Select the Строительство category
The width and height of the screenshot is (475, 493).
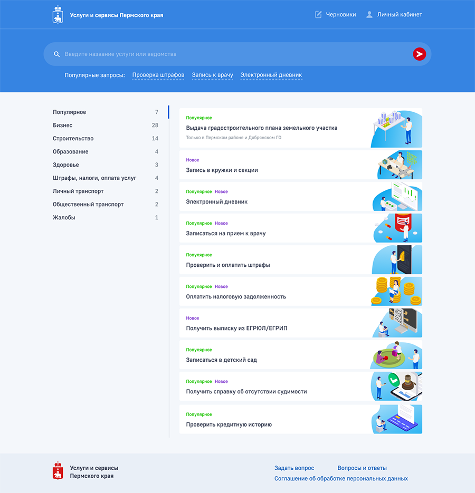click(x=73, y=139)
